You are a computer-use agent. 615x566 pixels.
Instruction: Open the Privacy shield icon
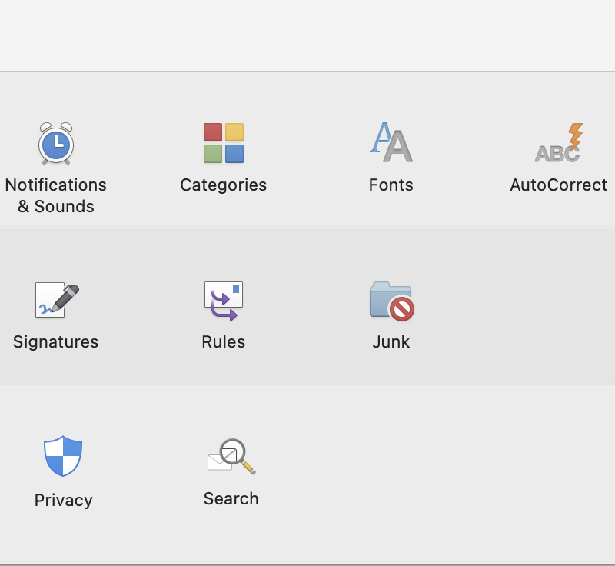(63, 456)
